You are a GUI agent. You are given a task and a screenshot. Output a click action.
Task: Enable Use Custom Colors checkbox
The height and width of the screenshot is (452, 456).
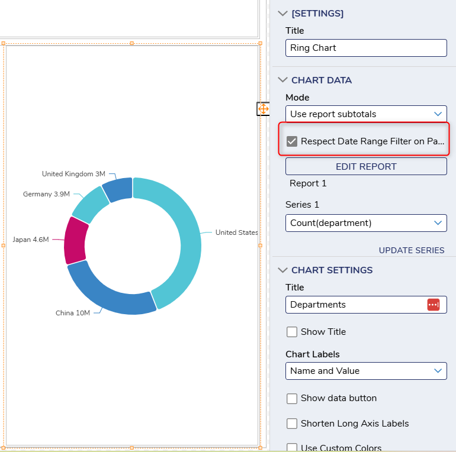(x=292, y=447)
